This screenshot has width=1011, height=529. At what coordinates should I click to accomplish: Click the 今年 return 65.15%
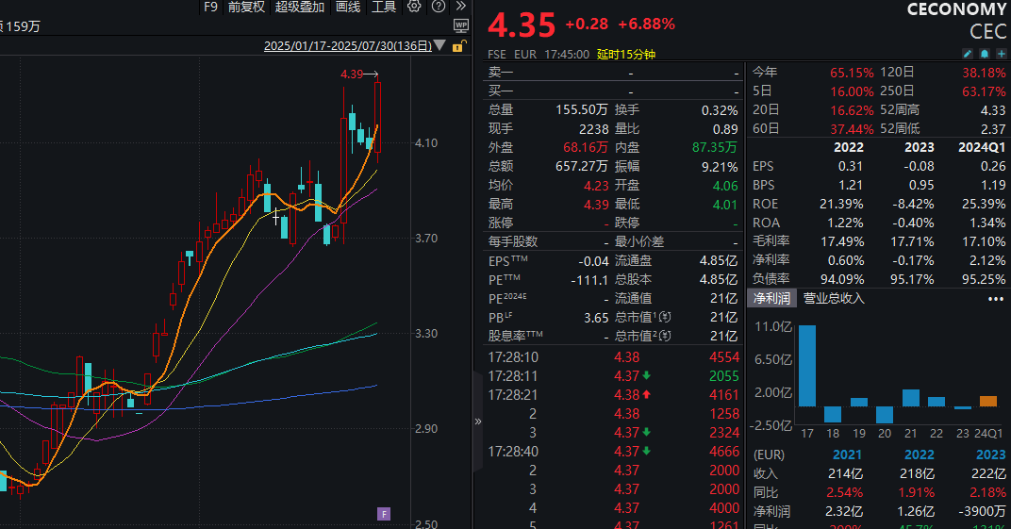(852, 73)
